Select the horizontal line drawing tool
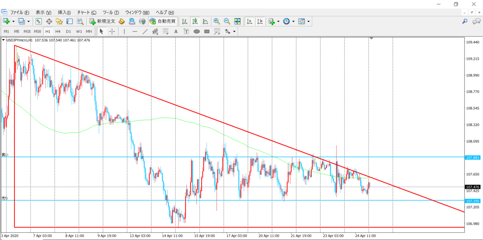Screen dimensions: 483x240 pos(135,31)
